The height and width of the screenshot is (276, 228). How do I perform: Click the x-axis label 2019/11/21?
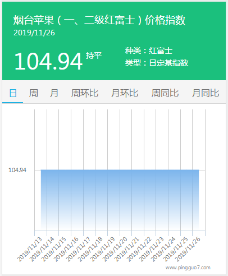click(127, 249)
